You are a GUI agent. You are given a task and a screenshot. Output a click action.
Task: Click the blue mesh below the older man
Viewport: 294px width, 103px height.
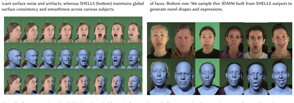(x=183, y=76)
